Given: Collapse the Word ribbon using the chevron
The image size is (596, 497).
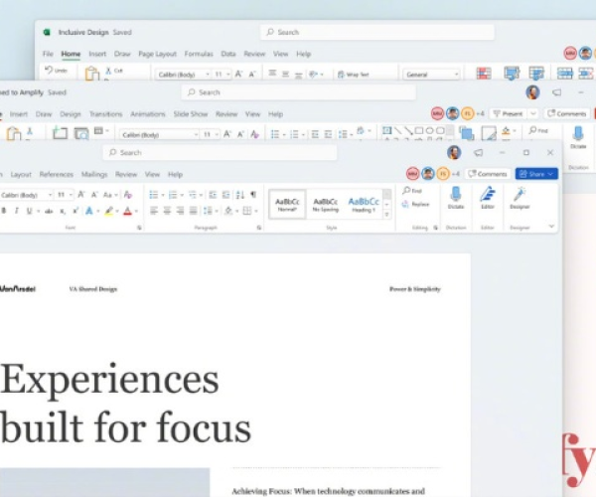Looking at the screenshot, I should pos(551,227).
